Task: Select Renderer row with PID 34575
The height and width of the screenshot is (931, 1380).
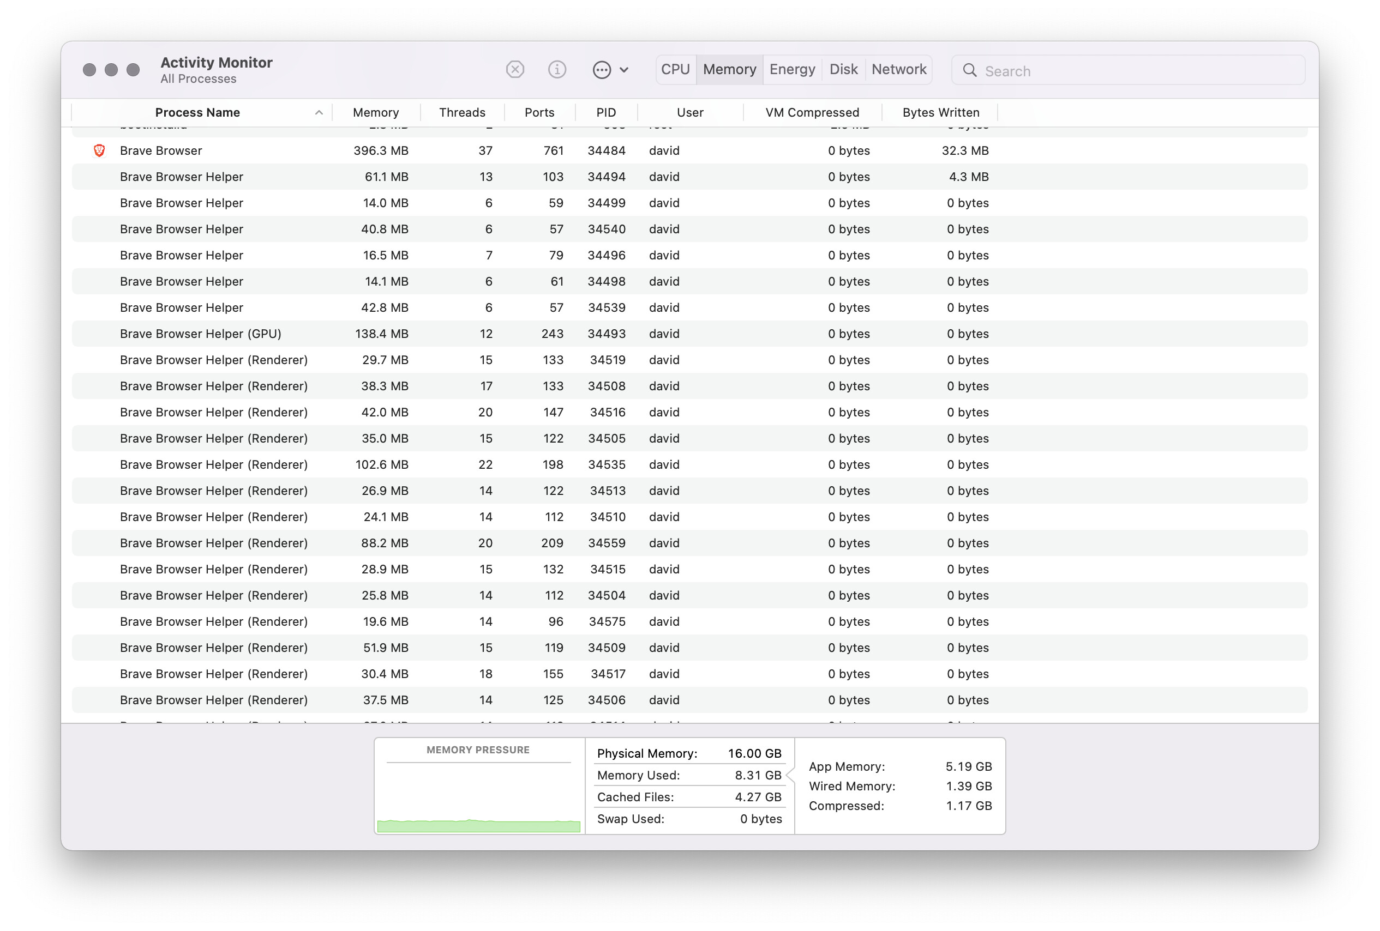Action: (x=689, y=621)
